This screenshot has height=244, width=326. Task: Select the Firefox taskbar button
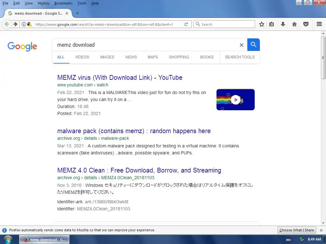[x=44, y=240]
